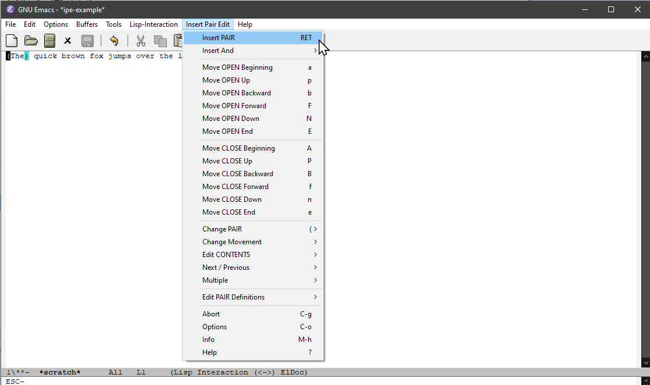Close the Insert Pair Edit menu
The image size is (650, 385).
pos(208,24)
